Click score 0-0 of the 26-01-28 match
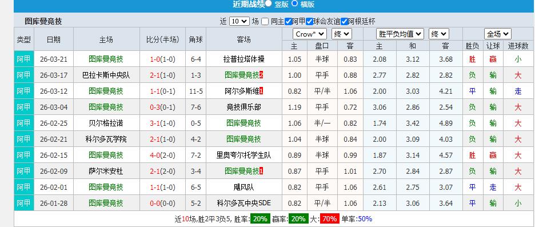Image resolution: width=535 pixels, height=227 pixels. click(155, 203)
